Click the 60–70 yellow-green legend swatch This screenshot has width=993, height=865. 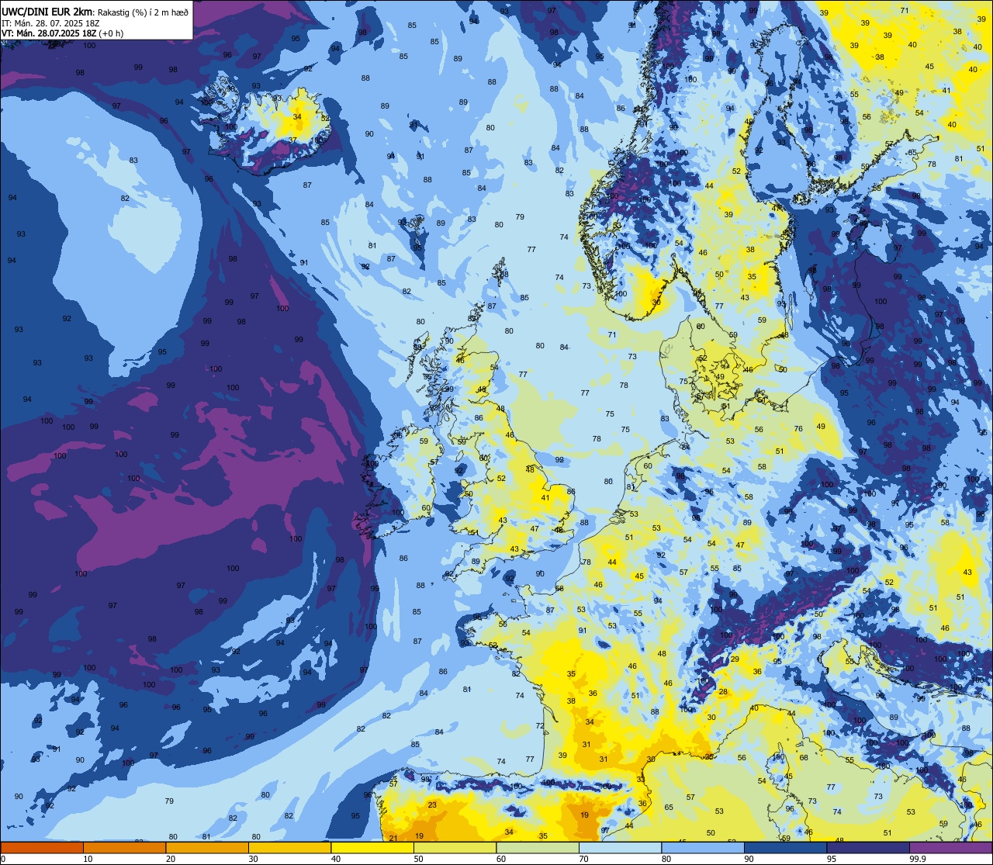pyautogui.click(x=538, y=847)
